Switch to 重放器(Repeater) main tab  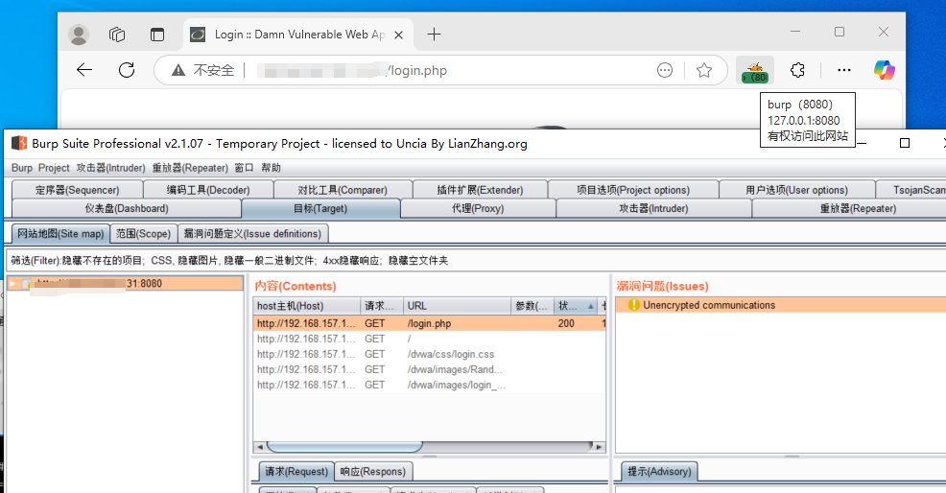point(849,208)
